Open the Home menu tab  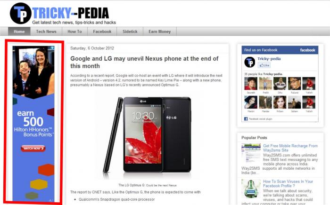coord(19,32)
